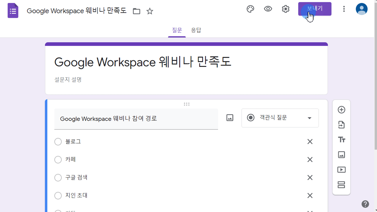
Task: Select the 블로그 radio option
Action: 58,142
